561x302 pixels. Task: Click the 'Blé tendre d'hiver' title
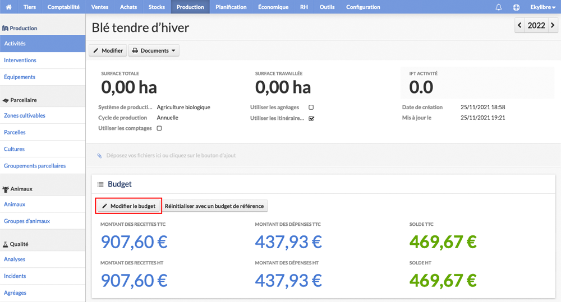(140, 27)
